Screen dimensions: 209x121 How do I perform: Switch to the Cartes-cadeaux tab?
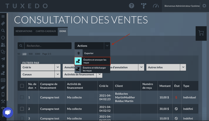[x=46, y=31]
